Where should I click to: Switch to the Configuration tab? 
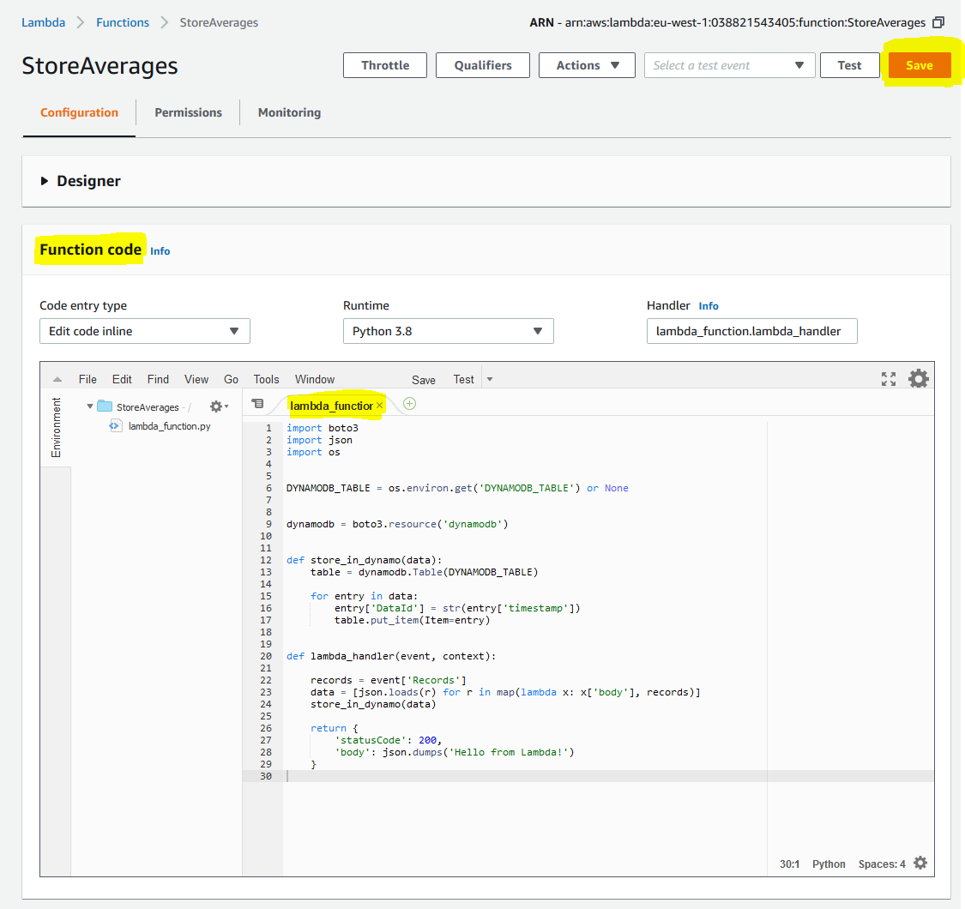80,112
